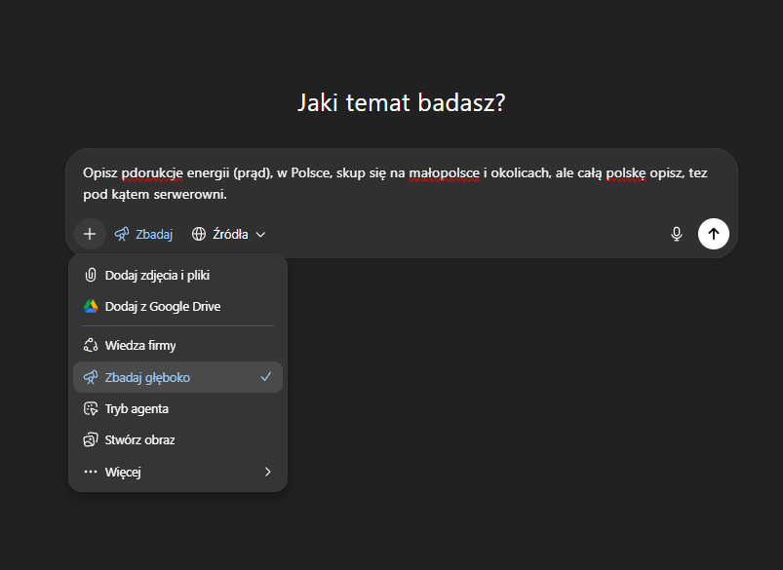Click the microphone dictation icon
The height and width of the screenshot is (570, 783).
pos(676,234)
